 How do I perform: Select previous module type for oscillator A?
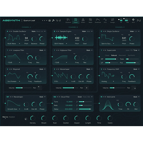pyautogui.click(x=10, y=31)
